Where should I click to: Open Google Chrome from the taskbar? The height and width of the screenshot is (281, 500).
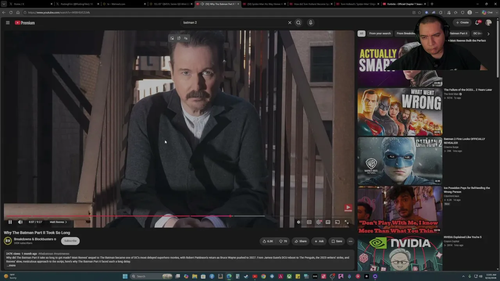coord(263,276)
